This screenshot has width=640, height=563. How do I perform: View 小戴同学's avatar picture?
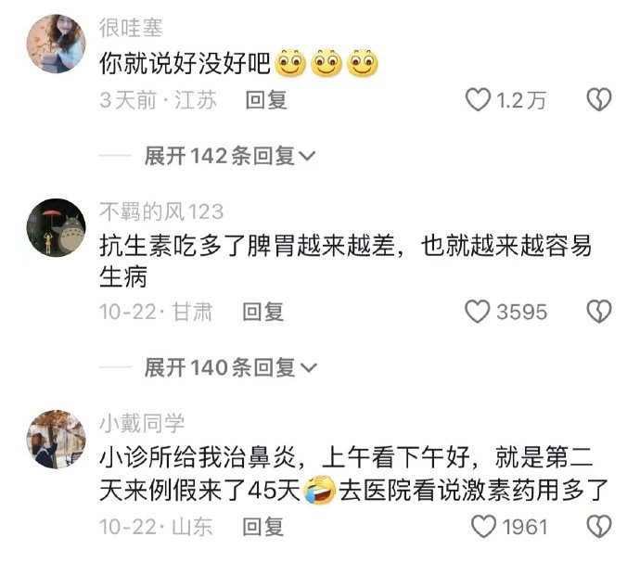56,440
